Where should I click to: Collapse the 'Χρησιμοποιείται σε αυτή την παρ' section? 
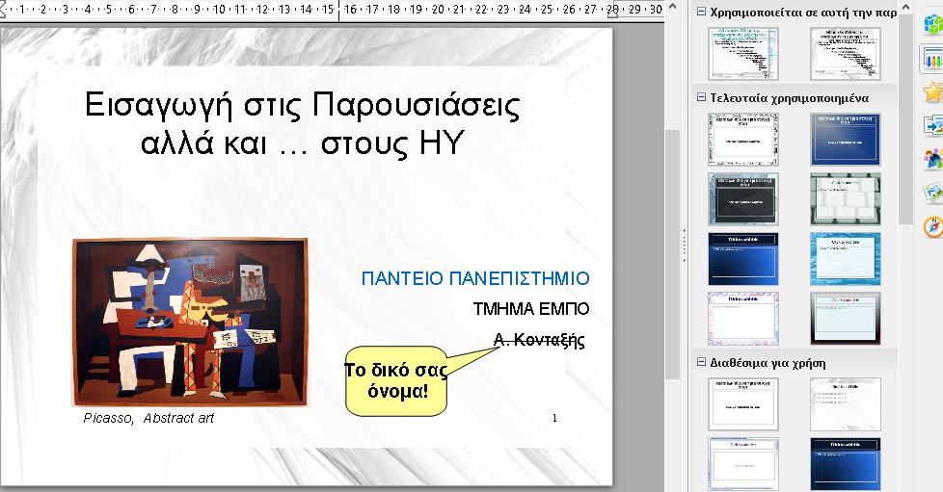(701, 12)
